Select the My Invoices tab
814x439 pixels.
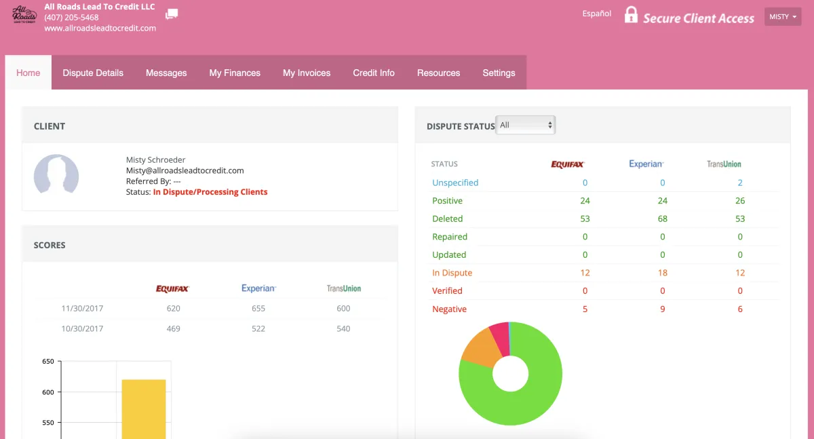pyautogui.click(x=307, y=73)
